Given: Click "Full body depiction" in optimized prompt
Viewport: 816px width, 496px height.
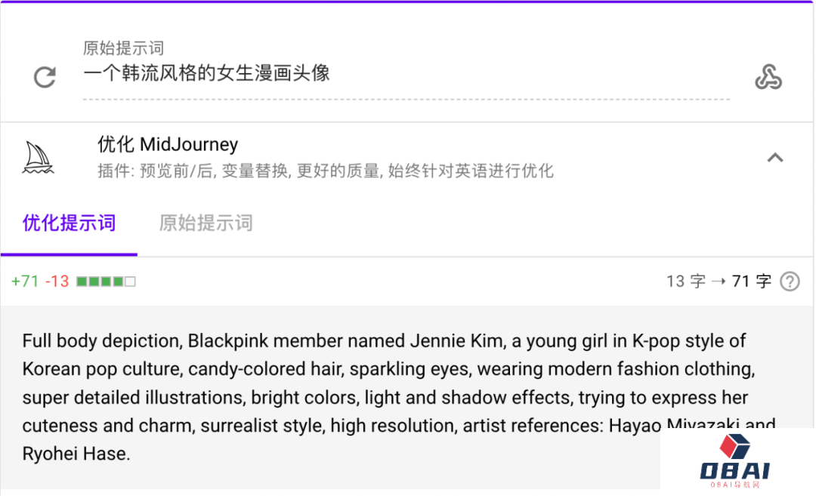Looking at the screenshot, I should point(100,341).
